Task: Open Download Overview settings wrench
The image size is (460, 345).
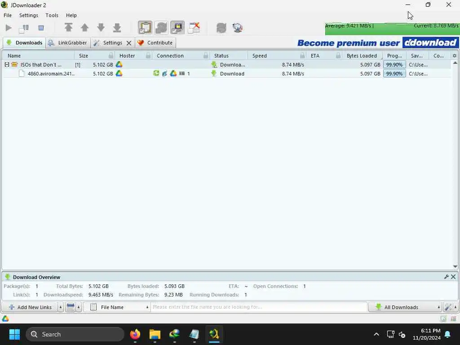Action: pyautogui.click(x=446, y=277)
